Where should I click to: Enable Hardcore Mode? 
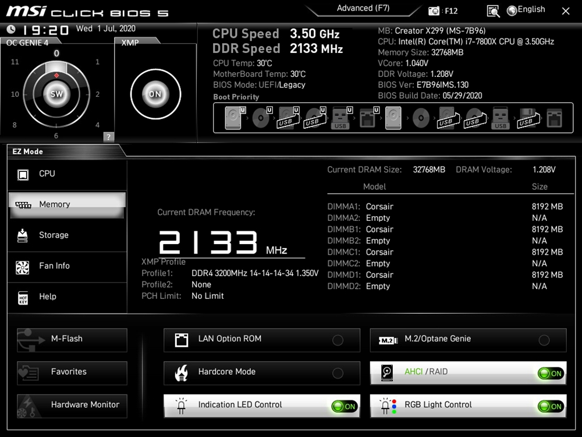point(262,373)
